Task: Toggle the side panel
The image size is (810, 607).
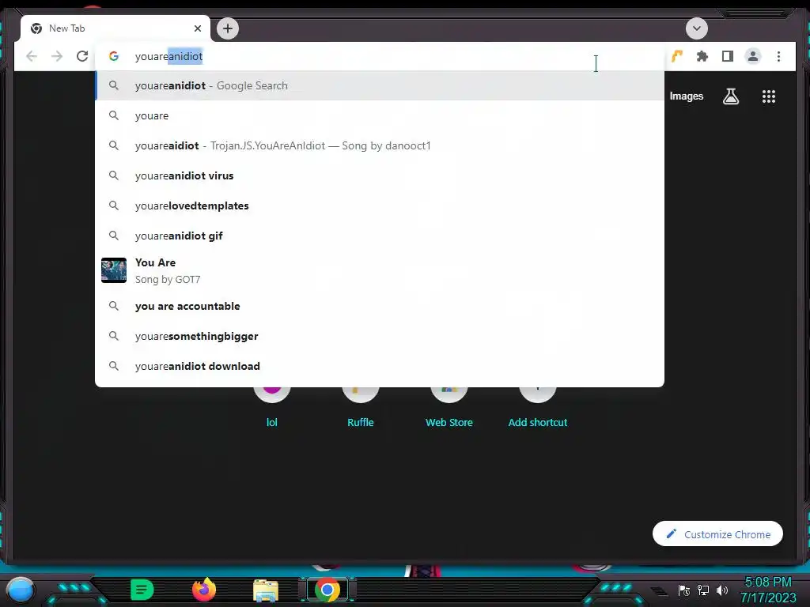Action: click(728, 56)
